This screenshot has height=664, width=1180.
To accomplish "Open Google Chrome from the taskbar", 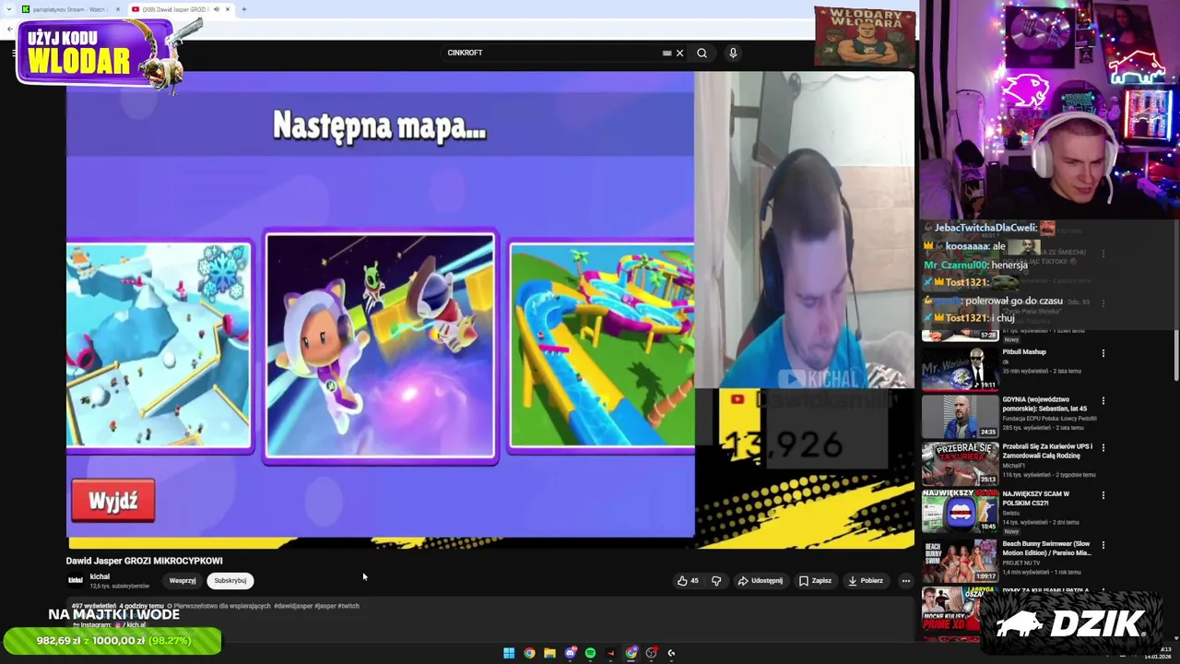I will 529,653.
